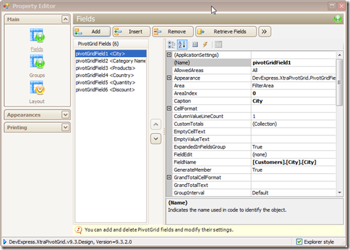Image resolution: width=350 pixels, height=250 pixels.
Task: Click the Insert button
Action: pyautogui.click(x=131, y=32)
